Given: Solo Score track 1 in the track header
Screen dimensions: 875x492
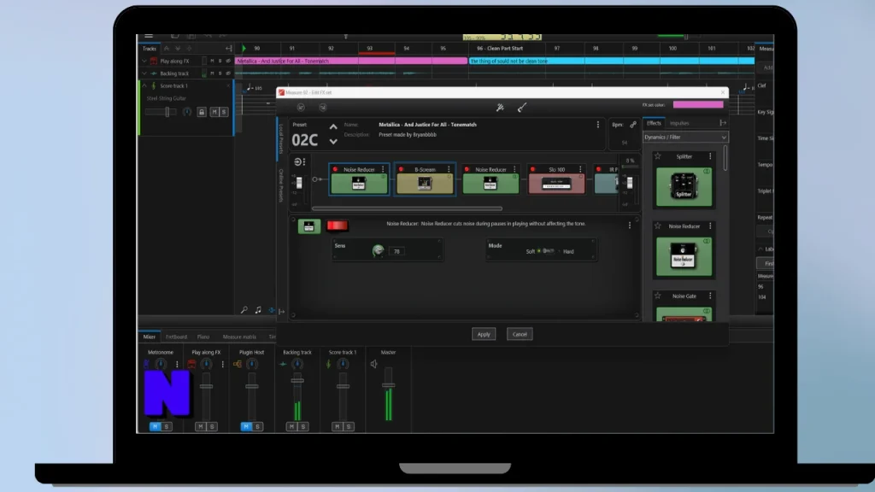Looking at the screenshot, I should [224, 112].
